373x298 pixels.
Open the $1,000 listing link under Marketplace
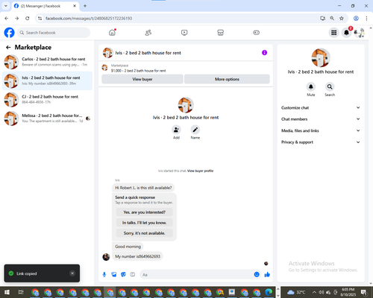point(138,71)
